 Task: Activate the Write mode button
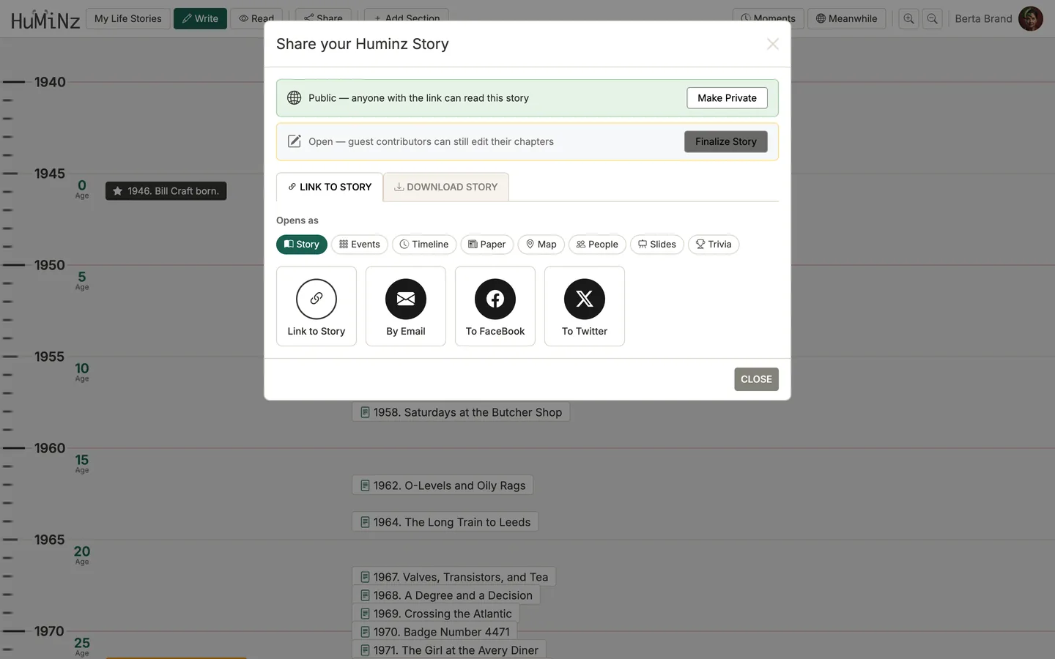[x=200, y=18]
